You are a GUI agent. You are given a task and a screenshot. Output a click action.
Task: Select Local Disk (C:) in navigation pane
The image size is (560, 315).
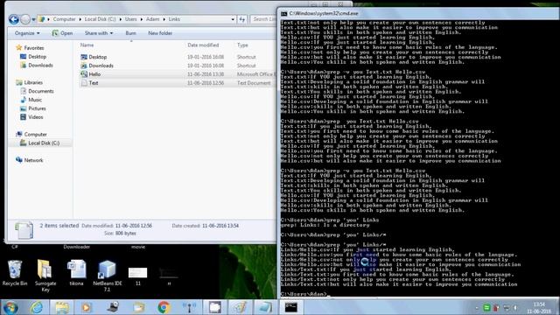(44, 143)
